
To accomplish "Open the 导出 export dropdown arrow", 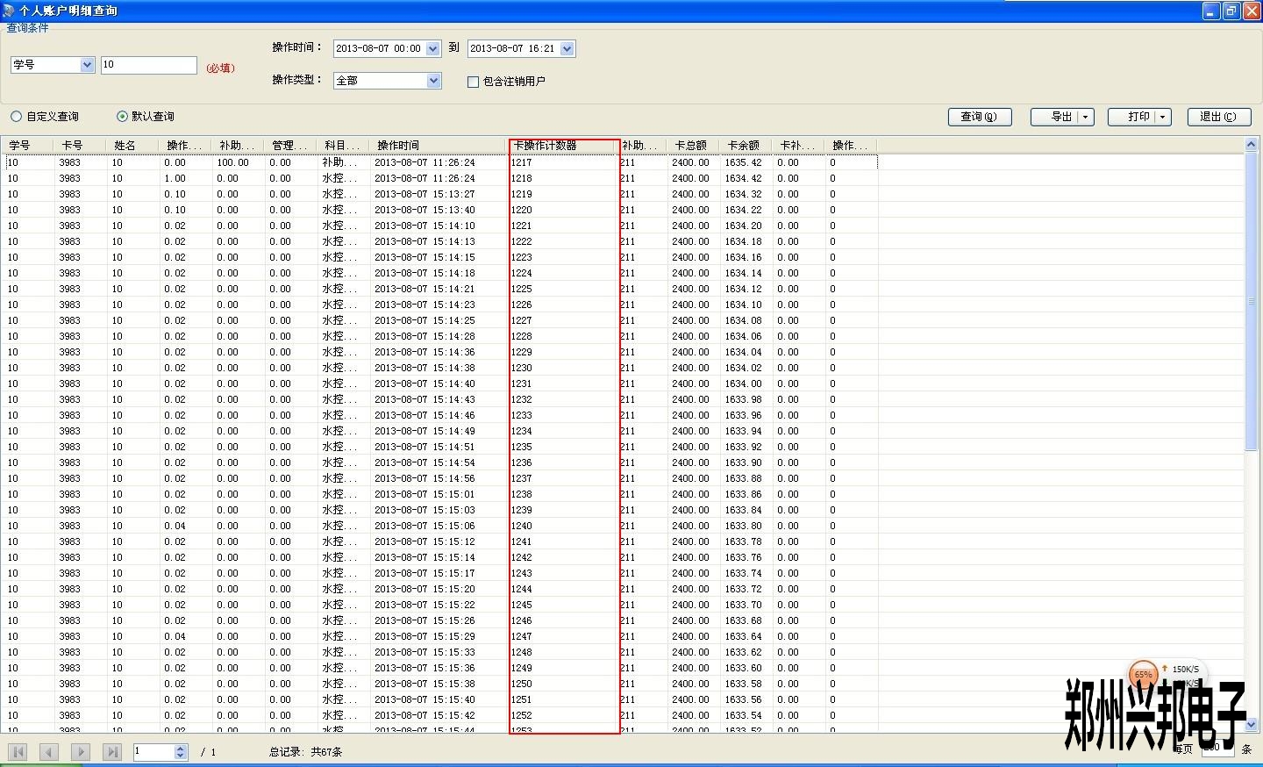I will tap(1085, 117).
